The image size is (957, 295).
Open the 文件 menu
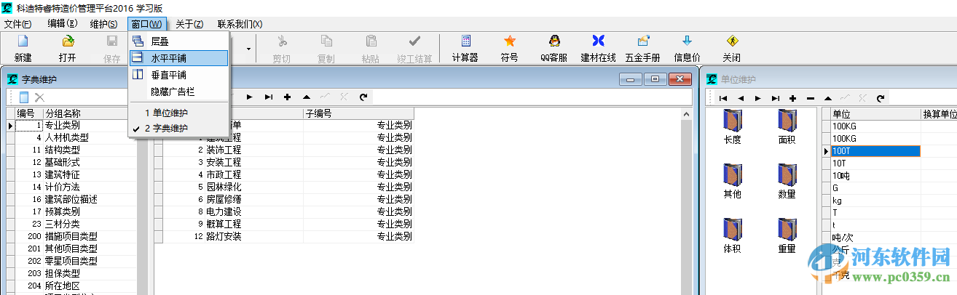(x=17, y=24)
